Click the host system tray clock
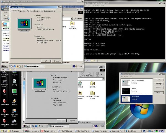 point(162,131)
